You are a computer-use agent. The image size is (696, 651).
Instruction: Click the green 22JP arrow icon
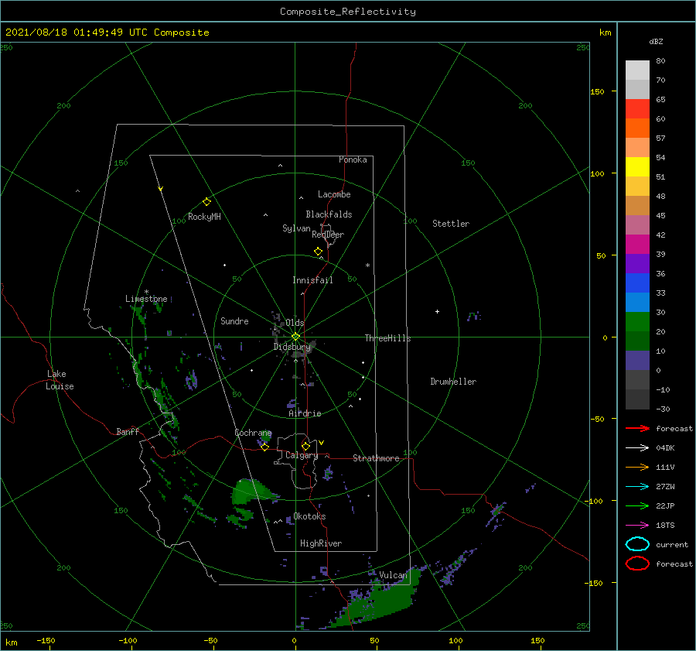click(x=637, y=505)
